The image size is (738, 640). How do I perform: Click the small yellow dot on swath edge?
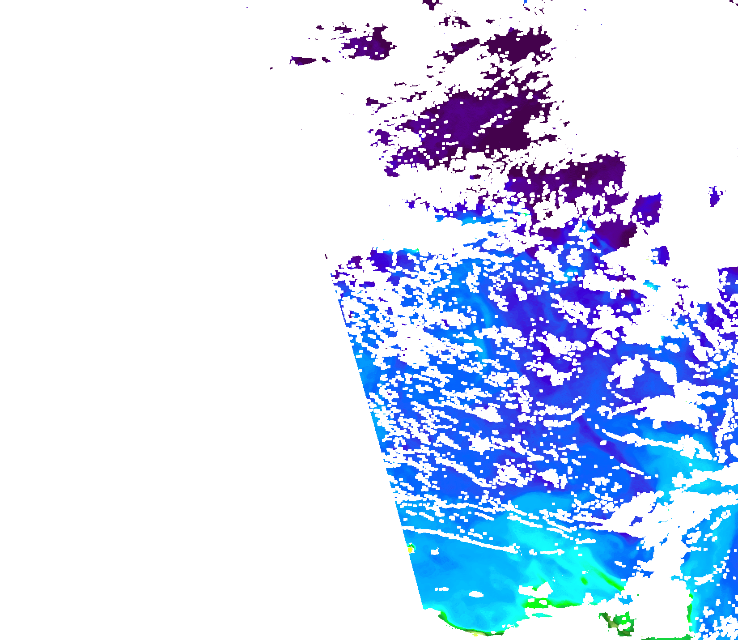click(x=410, y=550)
